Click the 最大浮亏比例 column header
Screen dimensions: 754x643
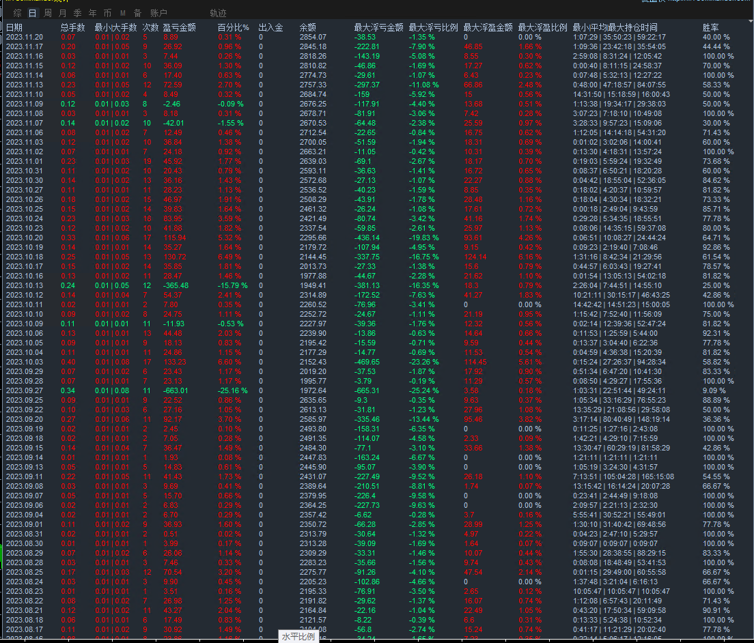coord(433,27)
